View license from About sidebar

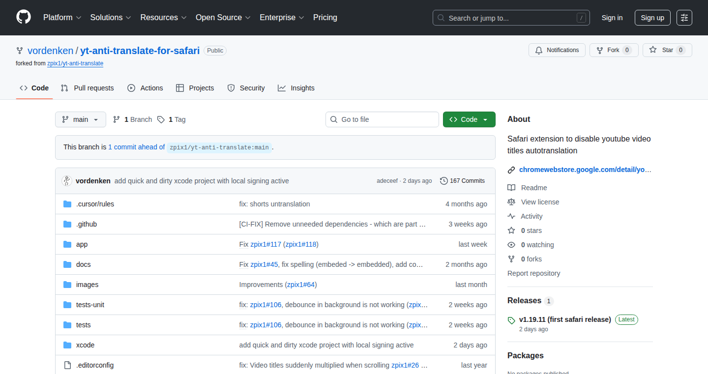pyautogui.click(x=533, y=202)
